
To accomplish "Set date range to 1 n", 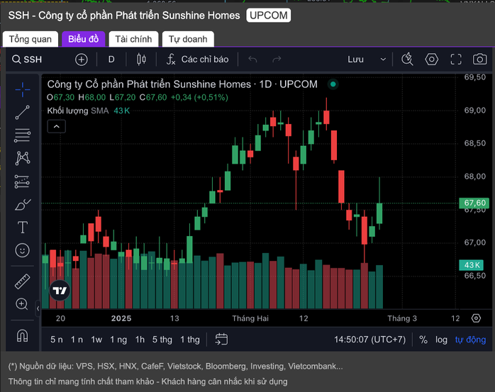I will [x=77, y=340].
